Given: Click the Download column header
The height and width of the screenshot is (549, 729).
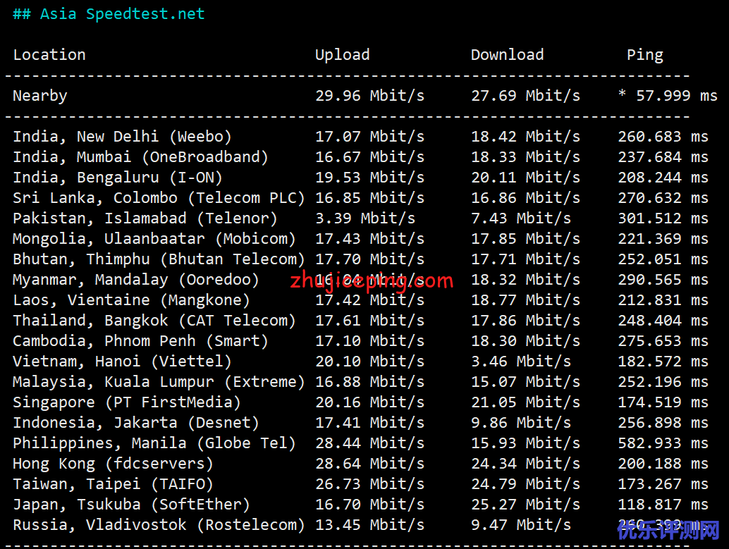Looking at the screenshot, I should click(x=507, y=55).
